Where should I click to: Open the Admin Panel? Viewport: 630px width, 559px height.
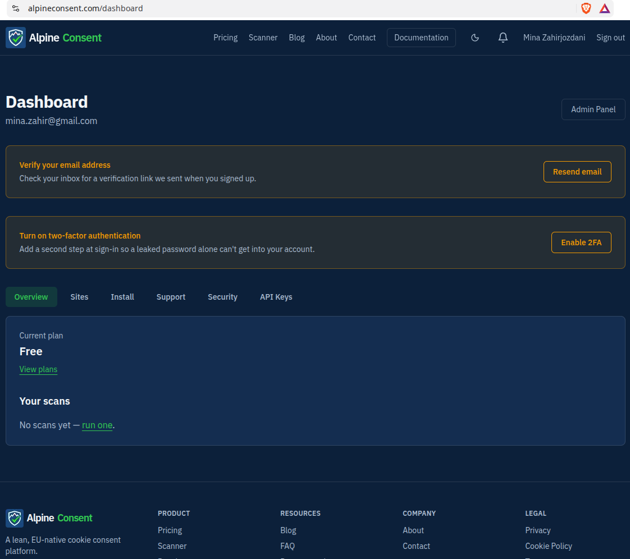[593, 109]
